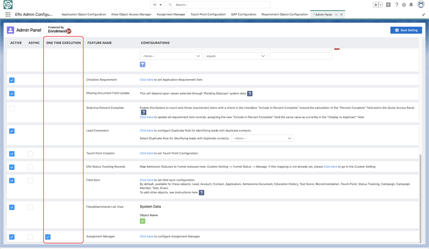
Task: Click the green add Object Name icon
Action: 142,221
